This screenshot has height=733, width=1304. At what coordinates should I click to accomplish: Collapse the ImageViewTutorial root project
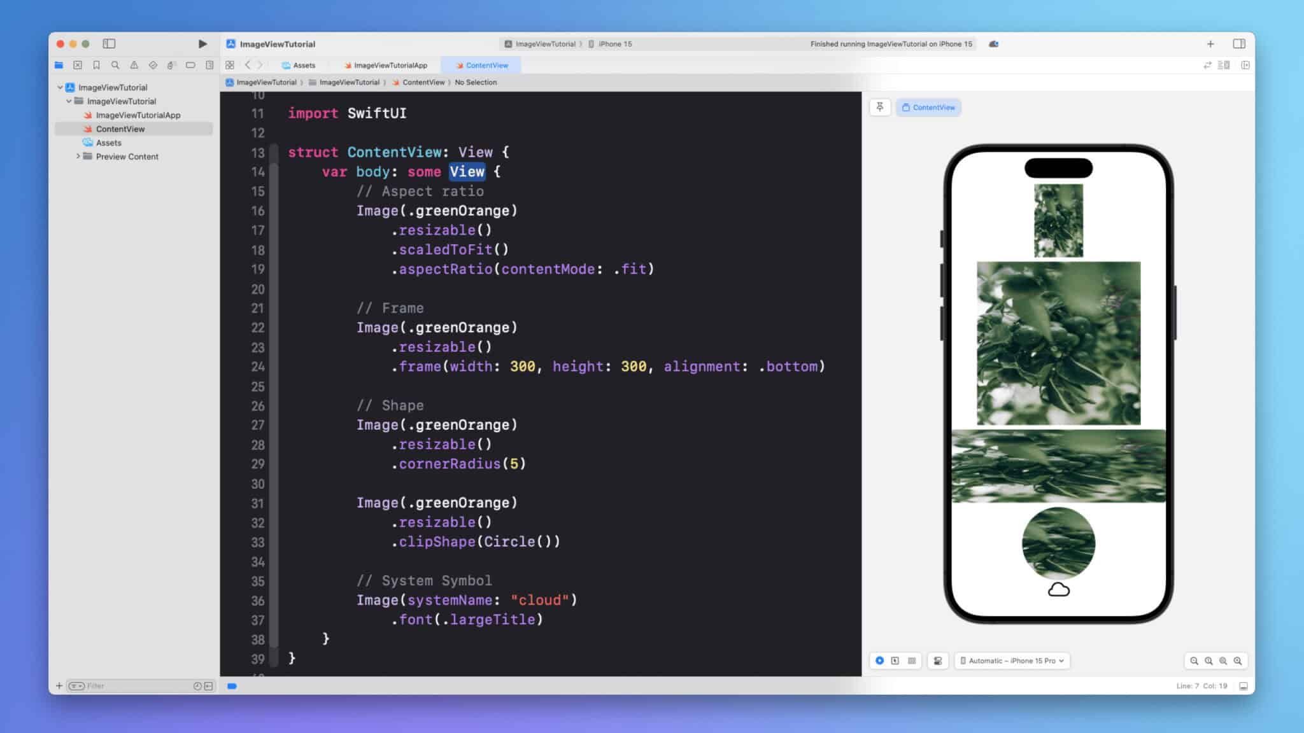60,87
